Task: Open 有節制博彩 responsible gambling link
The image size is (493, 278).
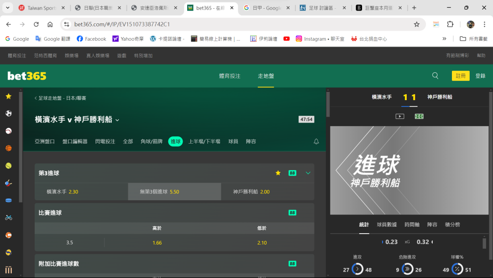Action: [x=457, y=55]
